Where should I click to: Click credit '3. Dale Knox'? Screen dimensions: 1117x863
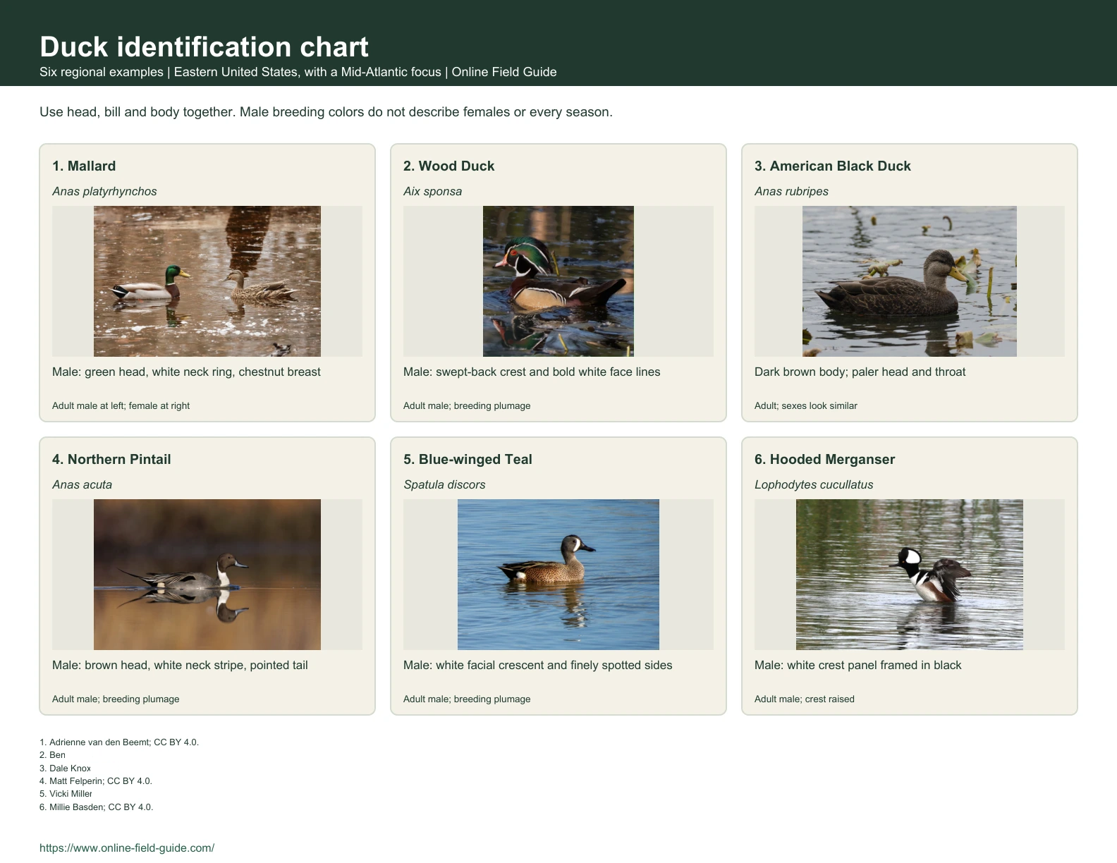pyautogui.click(x=65, y=768)
